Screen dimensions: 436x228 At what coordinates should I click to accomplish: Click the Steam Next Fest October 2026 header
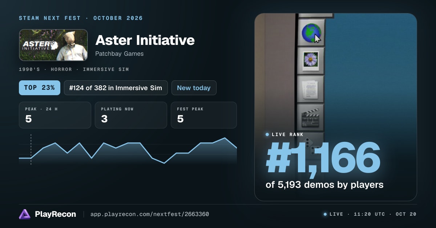click(x=81, y=18)
